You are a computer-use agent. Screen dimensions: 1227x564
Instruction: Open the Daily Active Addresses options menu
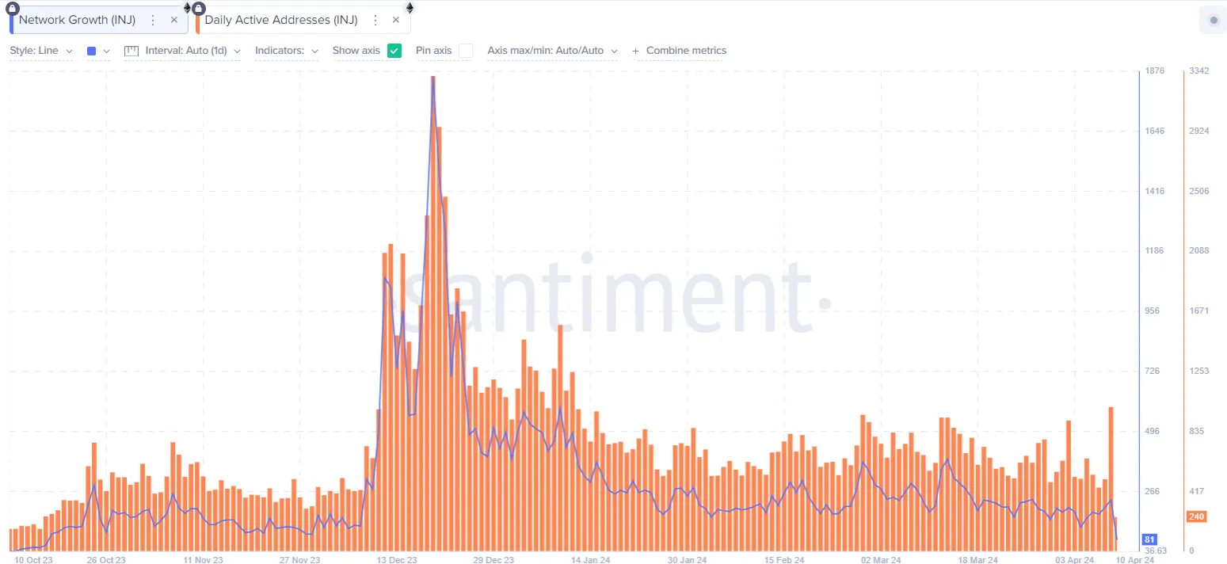[375, 20]
